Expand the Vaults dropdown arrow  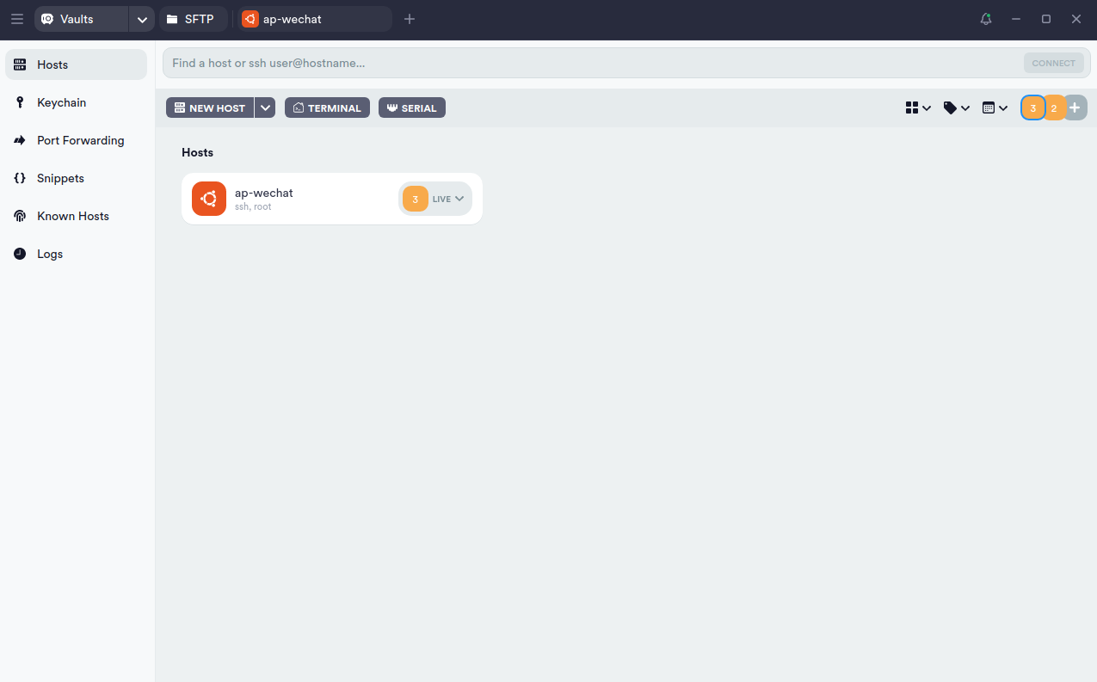pyautogui.click(x=142, y=19)
